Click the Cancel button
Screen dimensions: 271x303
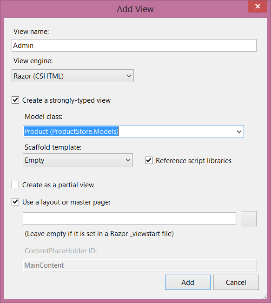pyautogui.click(x=236, y=283)
